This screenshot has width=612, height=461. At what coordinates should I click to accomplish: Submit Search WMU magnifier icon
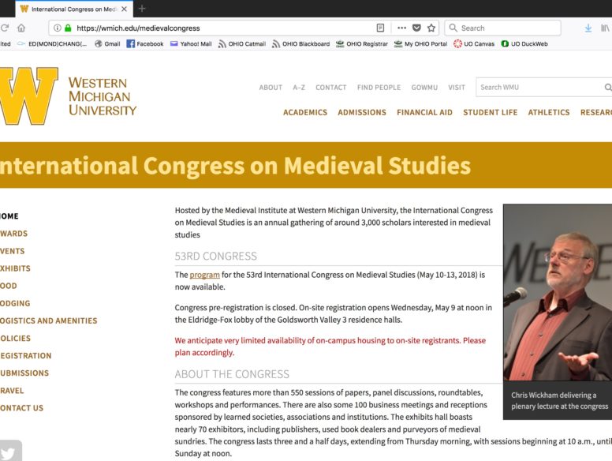(x=608, y=87)
